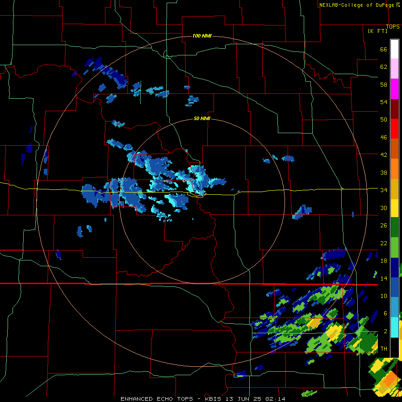402x402 pixels.
Task: Click the 34 legend value
Action: pyautogui.click(x=384, y=190)
